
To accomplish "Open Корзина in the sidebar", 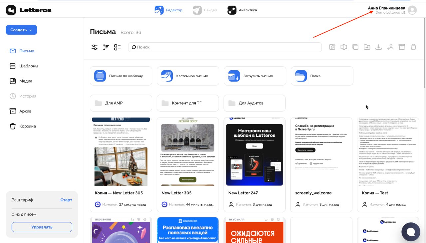I will pos(27,126).
